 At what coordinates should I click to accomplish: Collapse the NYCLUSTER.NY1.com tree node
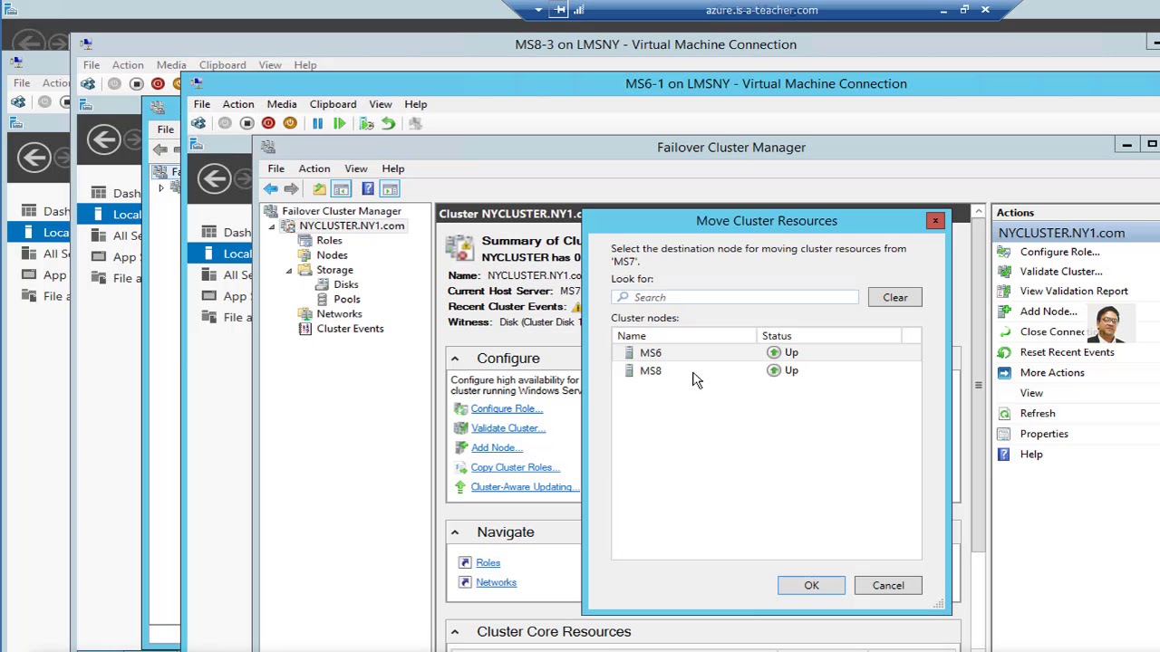click(x=271, y=226)
